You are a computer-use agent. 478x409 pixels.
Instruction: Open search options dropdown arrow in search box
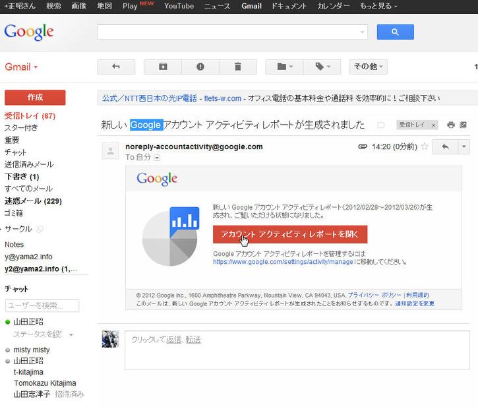(362, 32)
